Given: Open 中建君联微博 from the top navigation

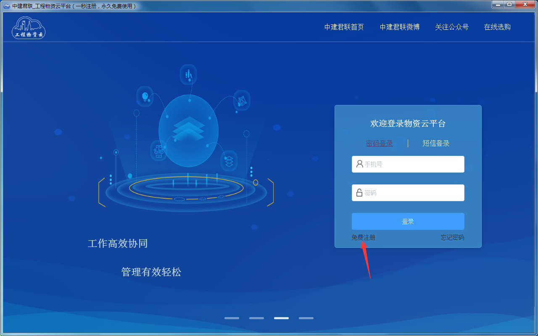Looking at the screenshot, I should [399, 27].
